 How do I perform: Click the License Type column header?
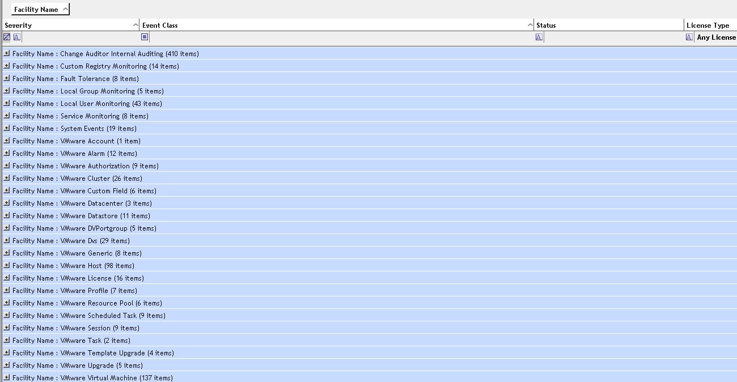(709, 26)
